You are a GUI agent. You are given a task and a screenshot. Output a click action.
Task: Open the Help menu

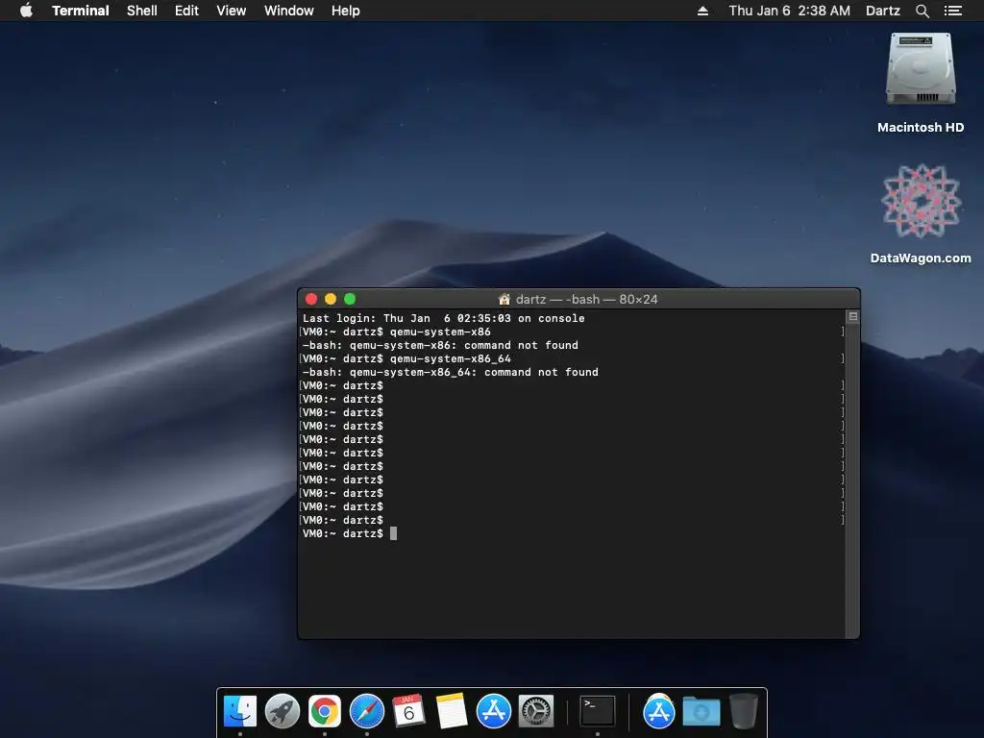click(346, 11)
